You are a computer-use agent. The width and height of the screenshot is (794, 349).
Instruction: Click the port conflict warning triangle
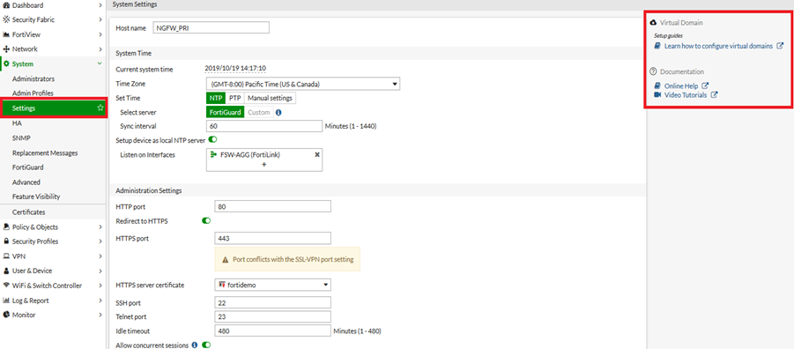click(226, 259)
